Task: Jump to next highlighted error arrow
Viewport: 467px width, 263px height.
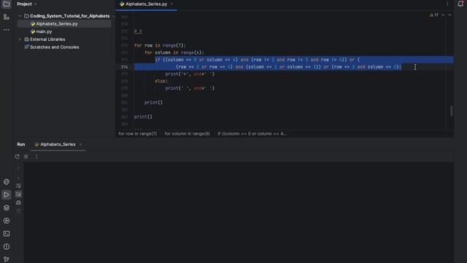Action: pyautogui.click(x=449, y=15)
